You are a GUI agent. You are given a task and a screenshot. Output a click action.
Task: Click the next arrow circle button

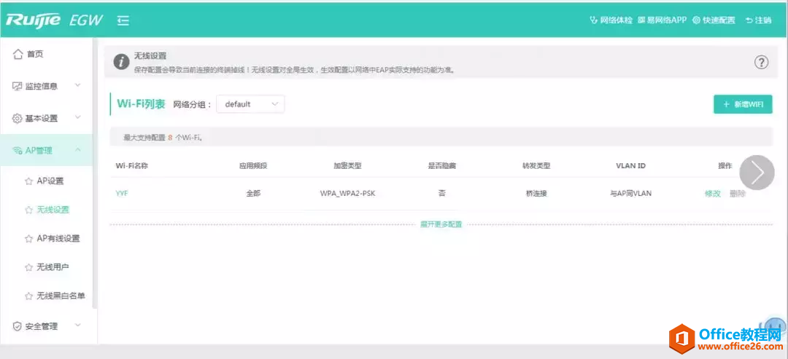point(757,173)
